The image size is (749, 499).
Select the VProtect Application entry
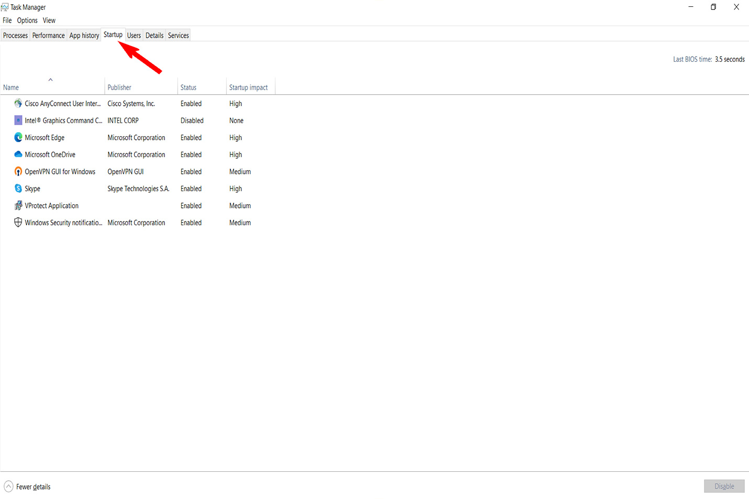pyautogui.click(x=138, y=206)
